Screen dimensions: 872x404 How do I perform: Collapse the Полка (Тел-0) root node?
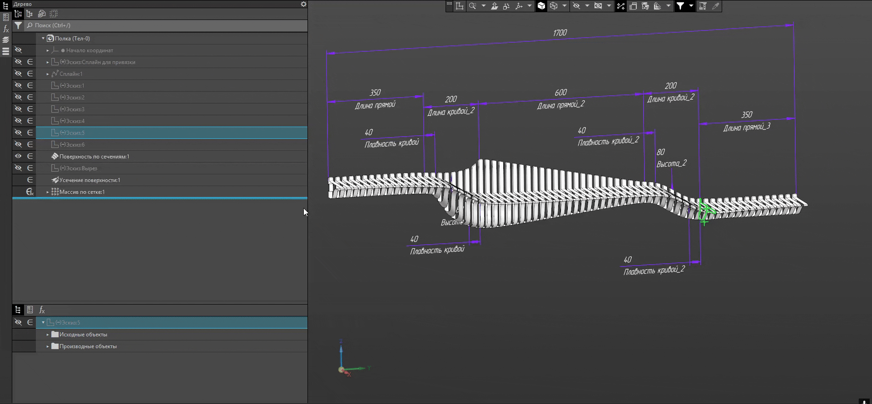click(x=43, y=39)
